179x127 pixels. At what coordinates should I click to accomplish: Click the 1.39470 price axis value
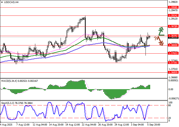(173, 10)
